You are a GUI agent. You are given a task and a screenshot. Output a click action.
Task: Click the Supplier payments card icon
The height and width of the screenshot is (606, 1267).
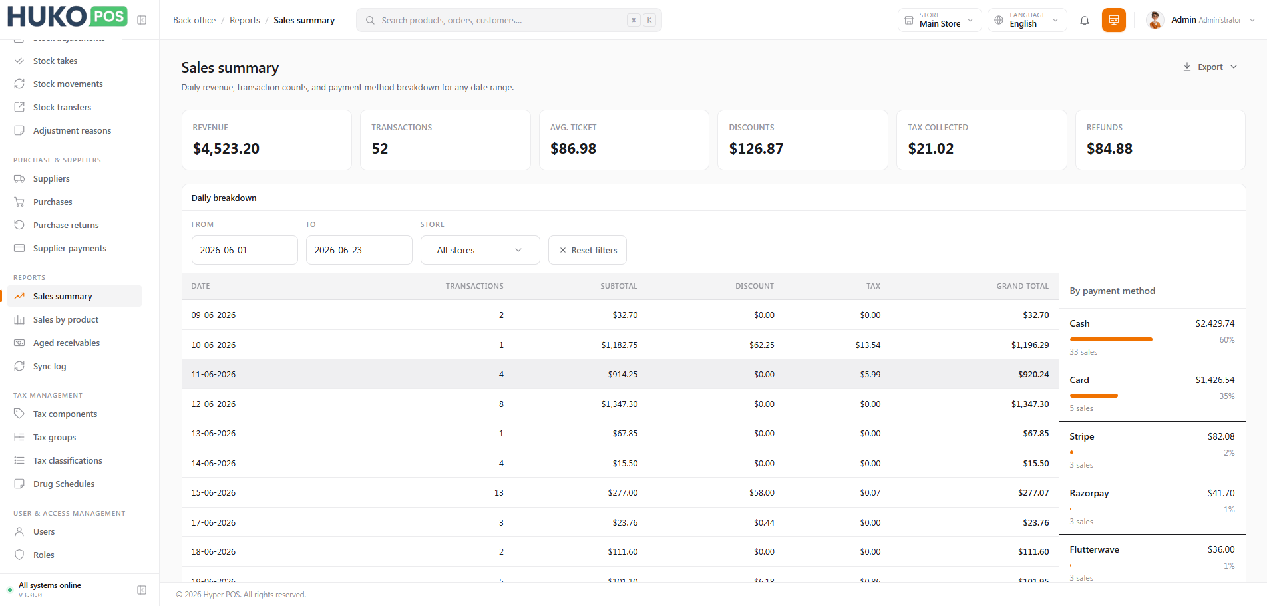[19, 248]
